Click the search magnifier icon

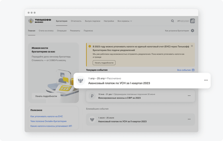[x=172, y=21]
